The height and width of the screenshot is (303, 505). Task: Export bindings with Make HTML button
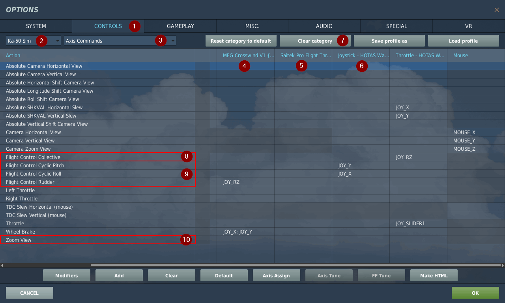coord(434,275)
